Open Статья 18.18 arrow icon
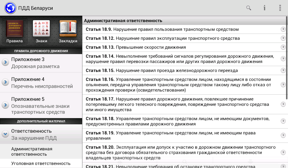Viewport: 288px width, 168px height. point(283,121)
